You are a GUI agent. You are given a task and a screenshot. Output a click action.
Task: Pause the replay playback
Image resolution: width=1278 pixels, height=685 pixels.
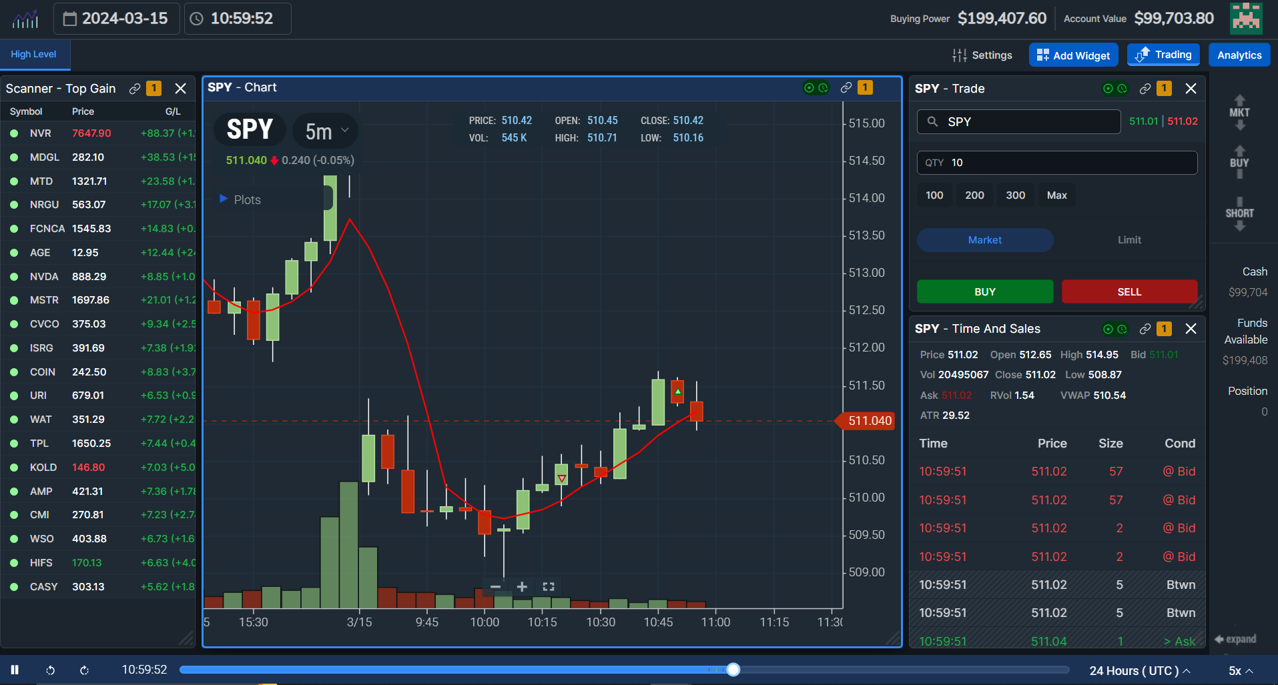[x=14, y=670]
